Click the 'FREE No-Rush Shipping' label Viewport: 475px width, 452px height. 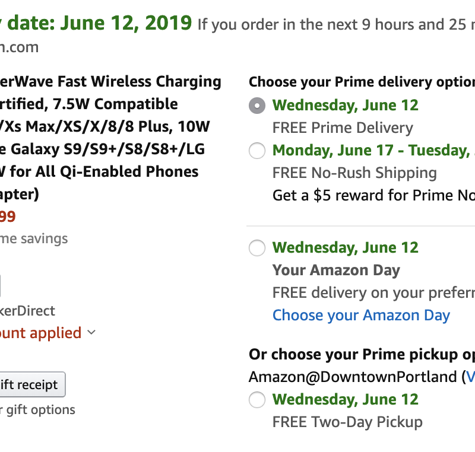point(354,173)
